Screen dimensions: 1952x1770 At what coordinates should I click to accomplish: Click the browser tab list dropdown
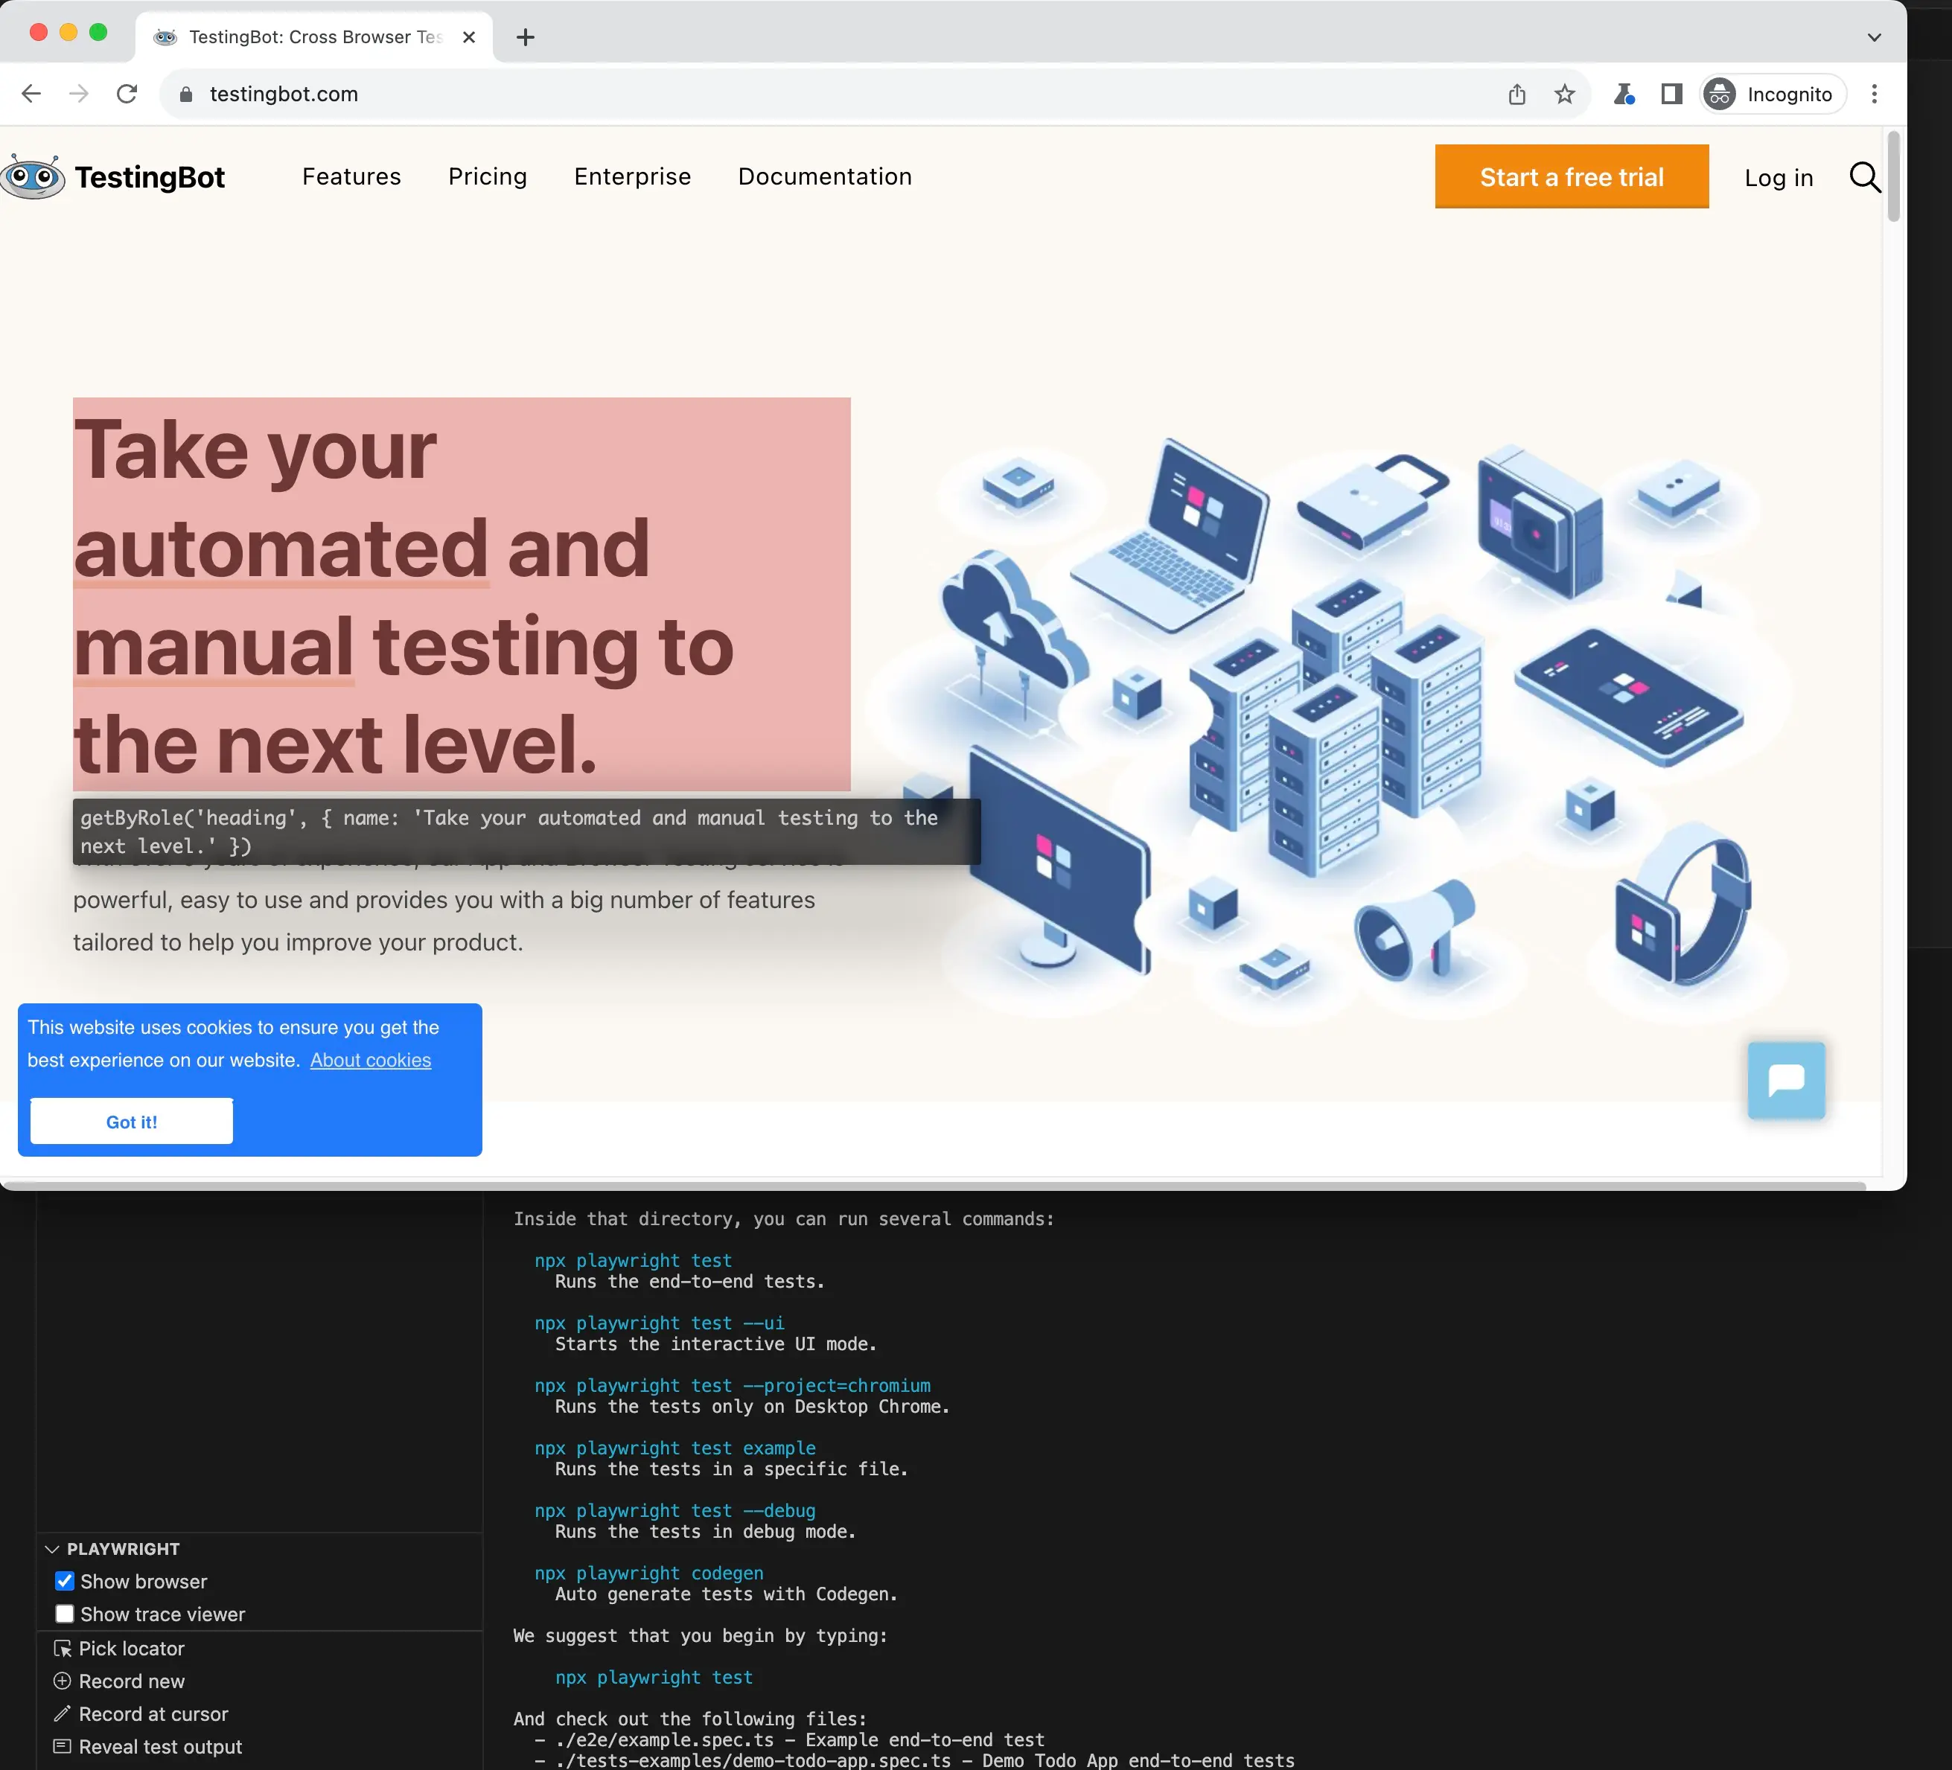pos(1874,34)
